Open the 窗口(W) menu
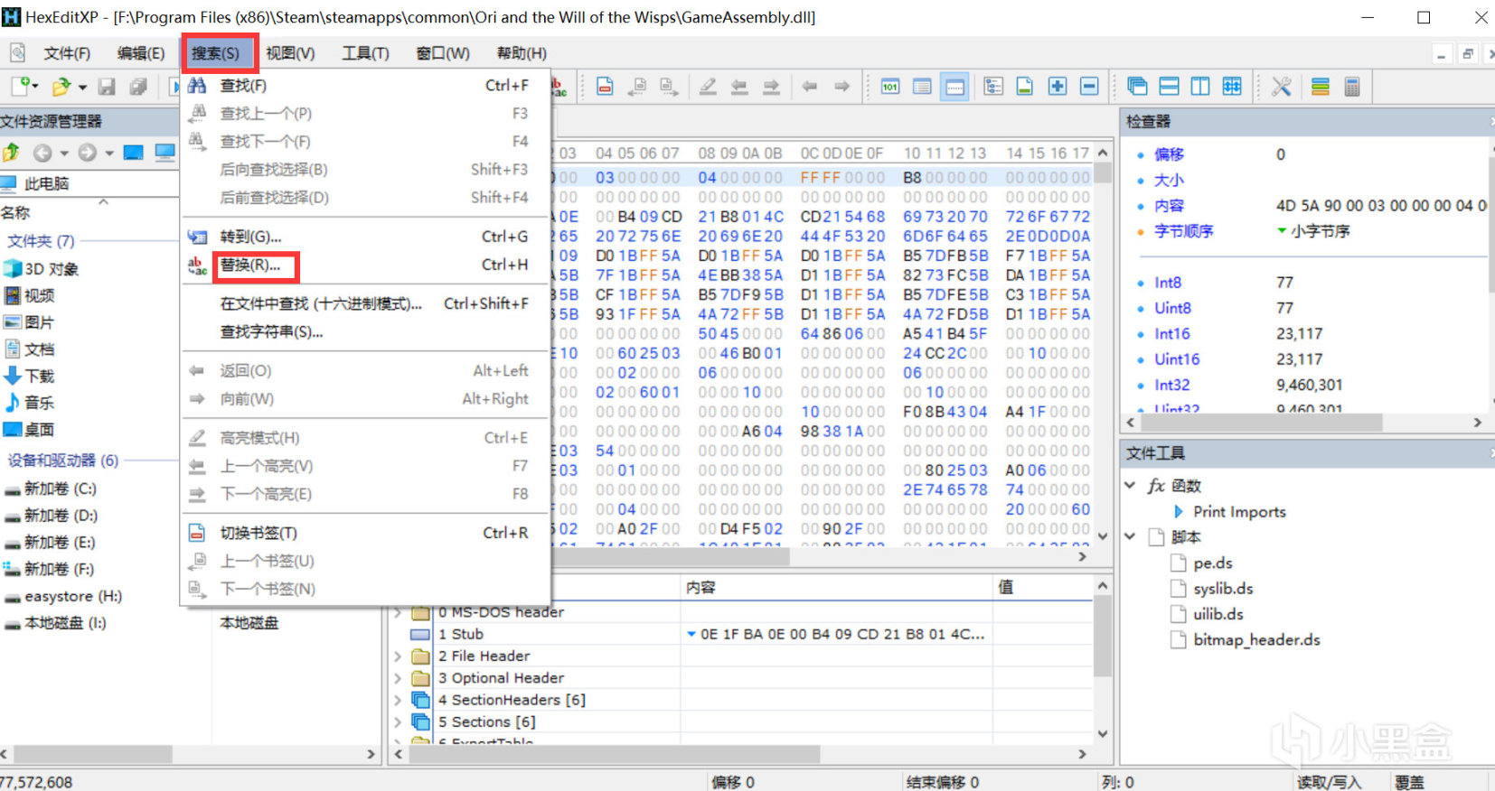1495x791 pixels. [443, 53]
